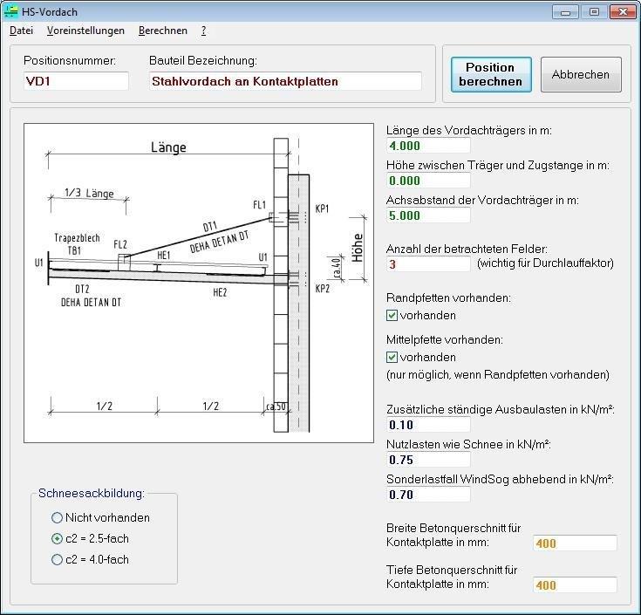Click the Abbrechen button
The width and height of the screenshot is (641, 615).
[x=581, y=74]
